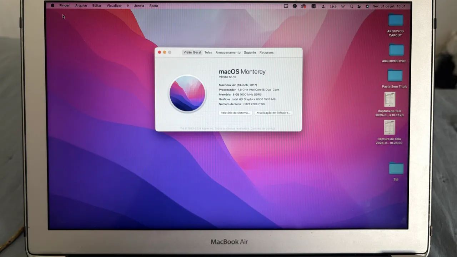Viewport: 457px width, 257px height.
Task: Select the Pasta Sem Título folder
Action: coord(395,75)
